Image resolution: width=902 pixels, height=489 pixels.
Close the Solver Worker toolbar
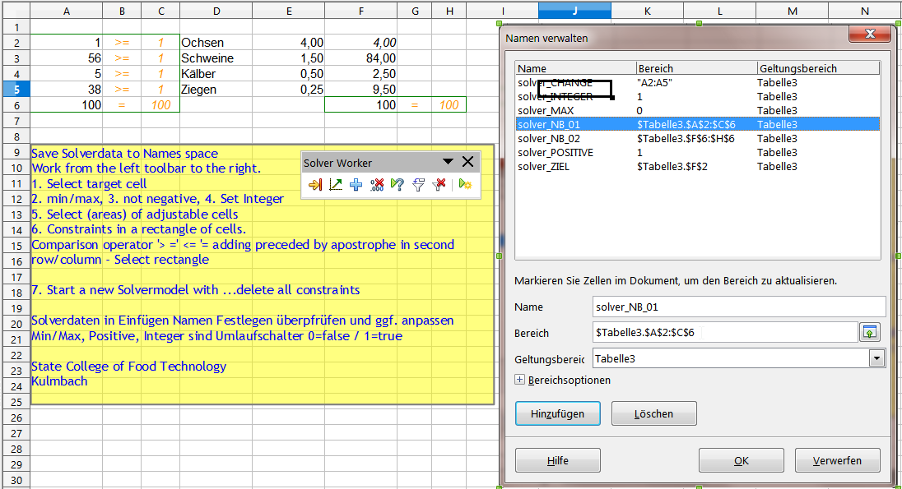click(467, 163)
